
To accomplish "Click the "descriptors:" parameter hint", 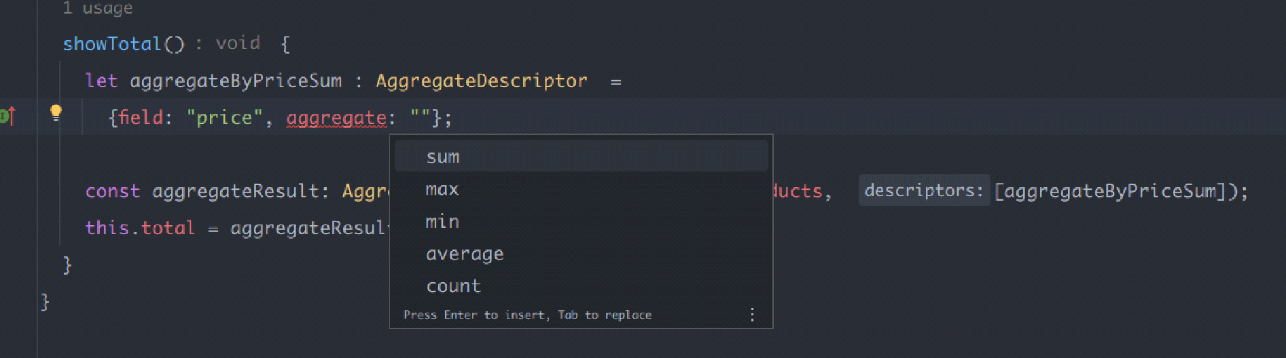I will coord(923,191).
